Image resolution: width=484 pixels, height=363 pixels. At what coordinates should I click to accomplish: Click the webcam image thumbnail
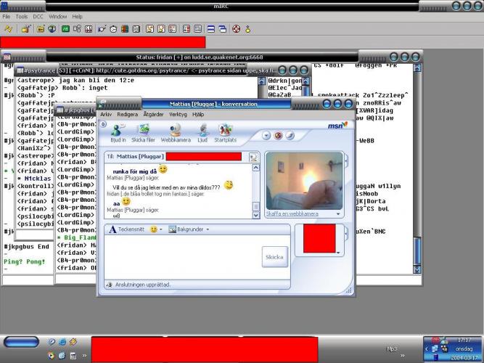pos(304,181)
